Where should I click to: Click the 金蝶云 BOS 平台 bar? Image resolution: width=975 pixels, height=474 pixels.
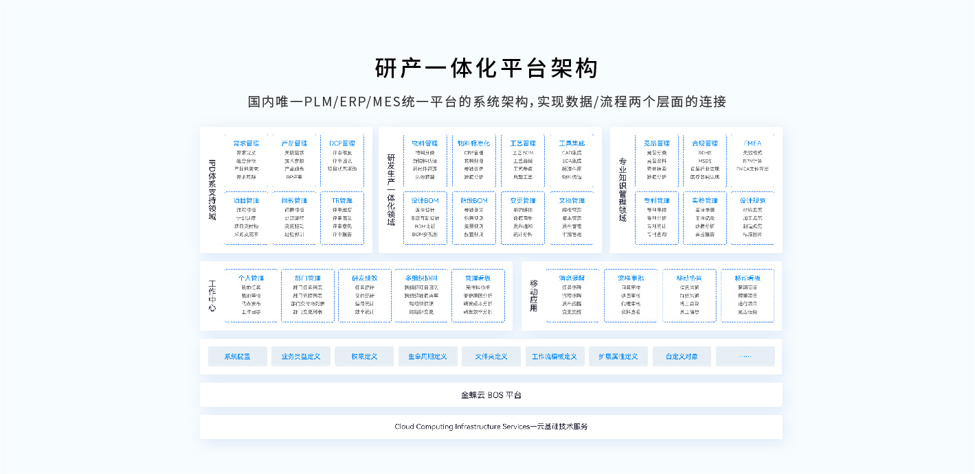491,395
